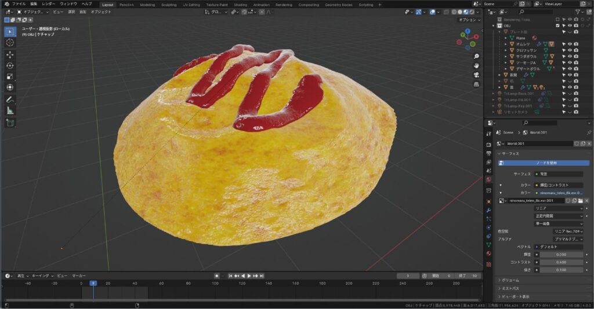The width and height of the screenshot is (594, 309).
Task: Select the Select Box tool
Action: (10, 32)
